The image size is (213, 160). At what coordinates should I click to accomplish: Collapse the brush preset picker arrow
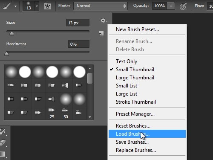tap(37, 6)
